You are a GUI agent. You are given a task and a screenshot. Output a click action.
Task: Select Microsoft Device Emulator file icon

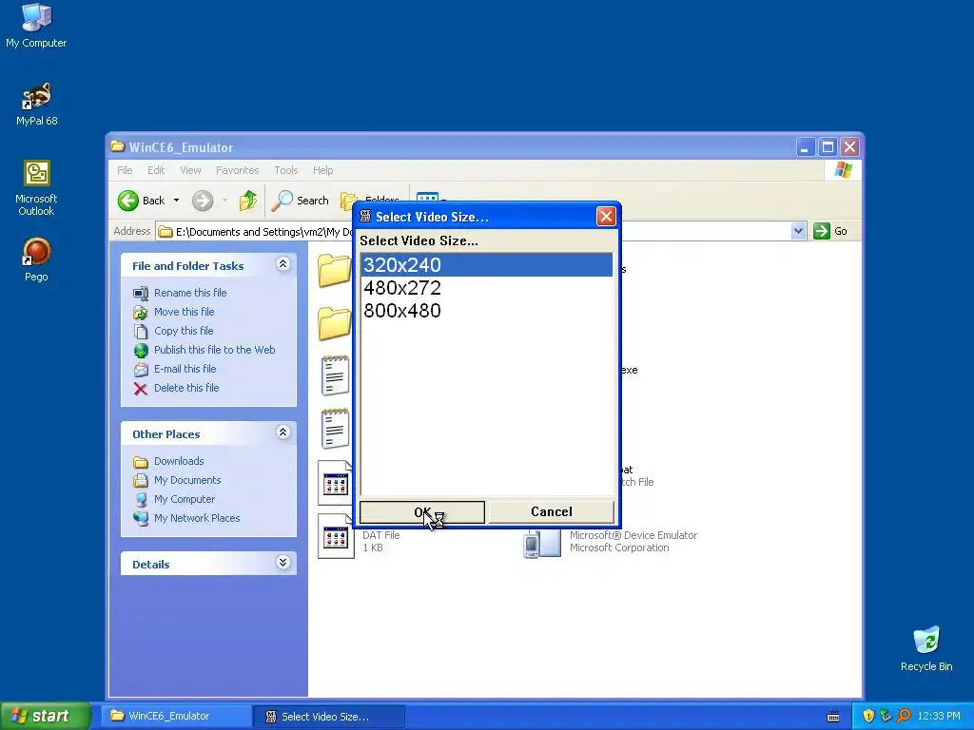(x=541, y=542)
